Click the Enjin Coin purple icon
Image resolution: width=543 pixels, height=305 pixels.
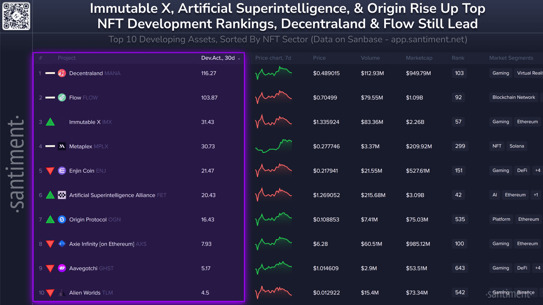point(62,171)
